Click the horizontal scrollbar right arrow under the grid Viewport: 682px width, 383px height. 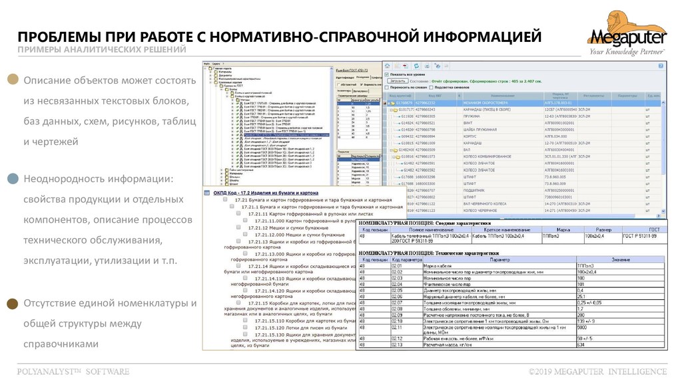pos(659,215)
